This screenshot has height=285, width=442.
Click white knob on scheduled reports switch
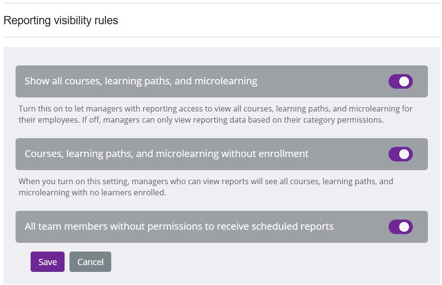click(x=404, y=227)
